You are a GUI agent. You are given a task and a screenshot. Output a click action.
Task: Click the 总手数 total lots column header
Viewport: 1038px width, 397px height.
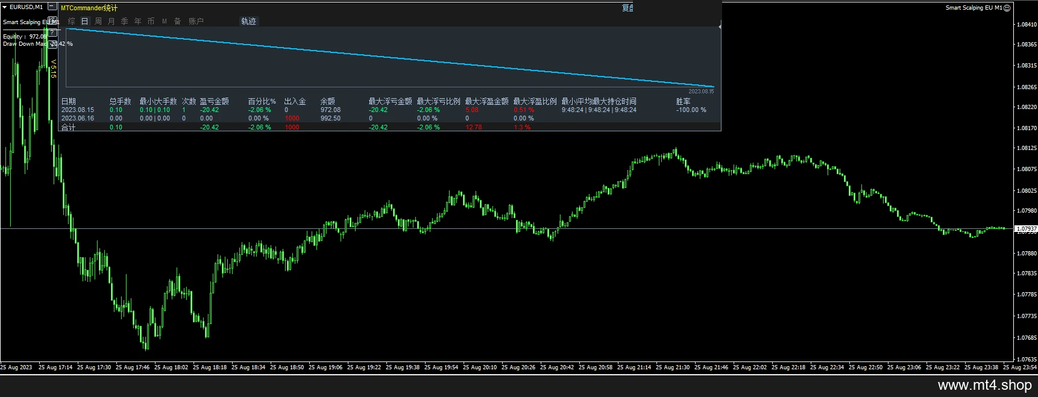pos(121,101)
